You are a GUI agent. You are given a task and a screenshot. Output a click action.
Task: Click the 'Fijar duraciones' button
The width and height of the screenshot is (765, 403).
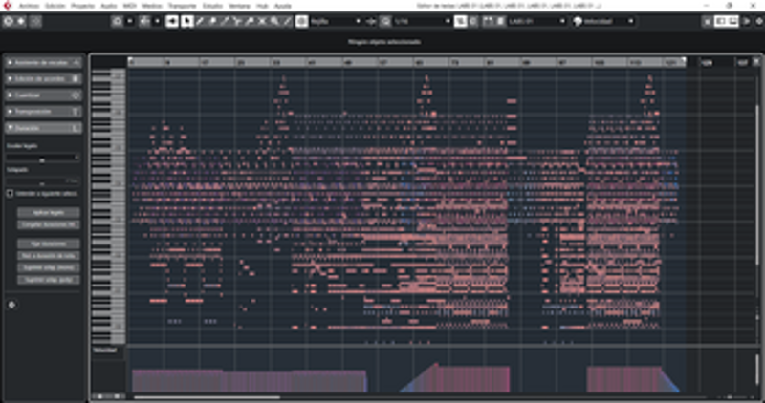(x=47, y=244)
